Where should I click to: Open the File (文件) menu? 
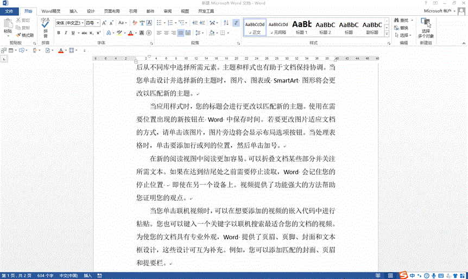[9, 11]
